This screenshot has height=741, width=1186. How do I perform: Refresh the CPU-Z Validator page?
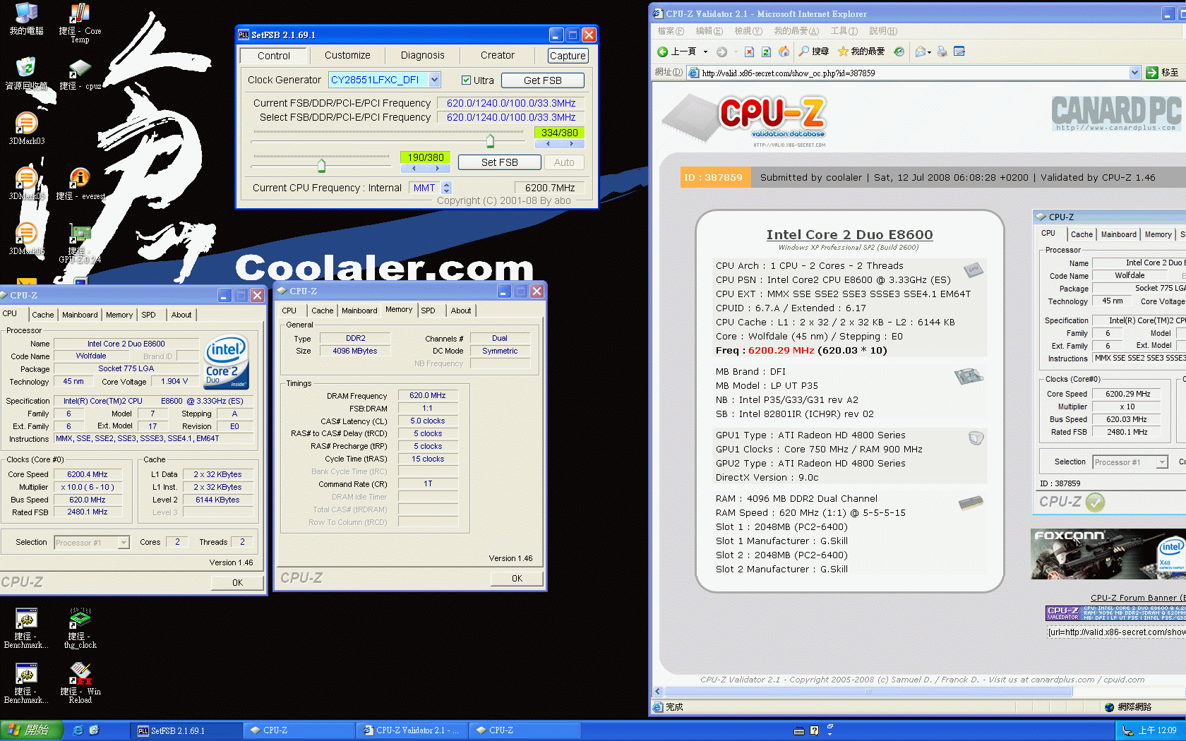point(766,52)
